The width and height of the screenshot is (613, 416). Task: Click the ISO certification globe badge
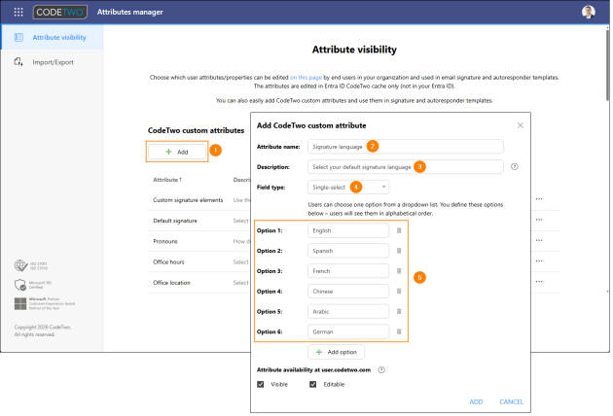pos(20,265)
